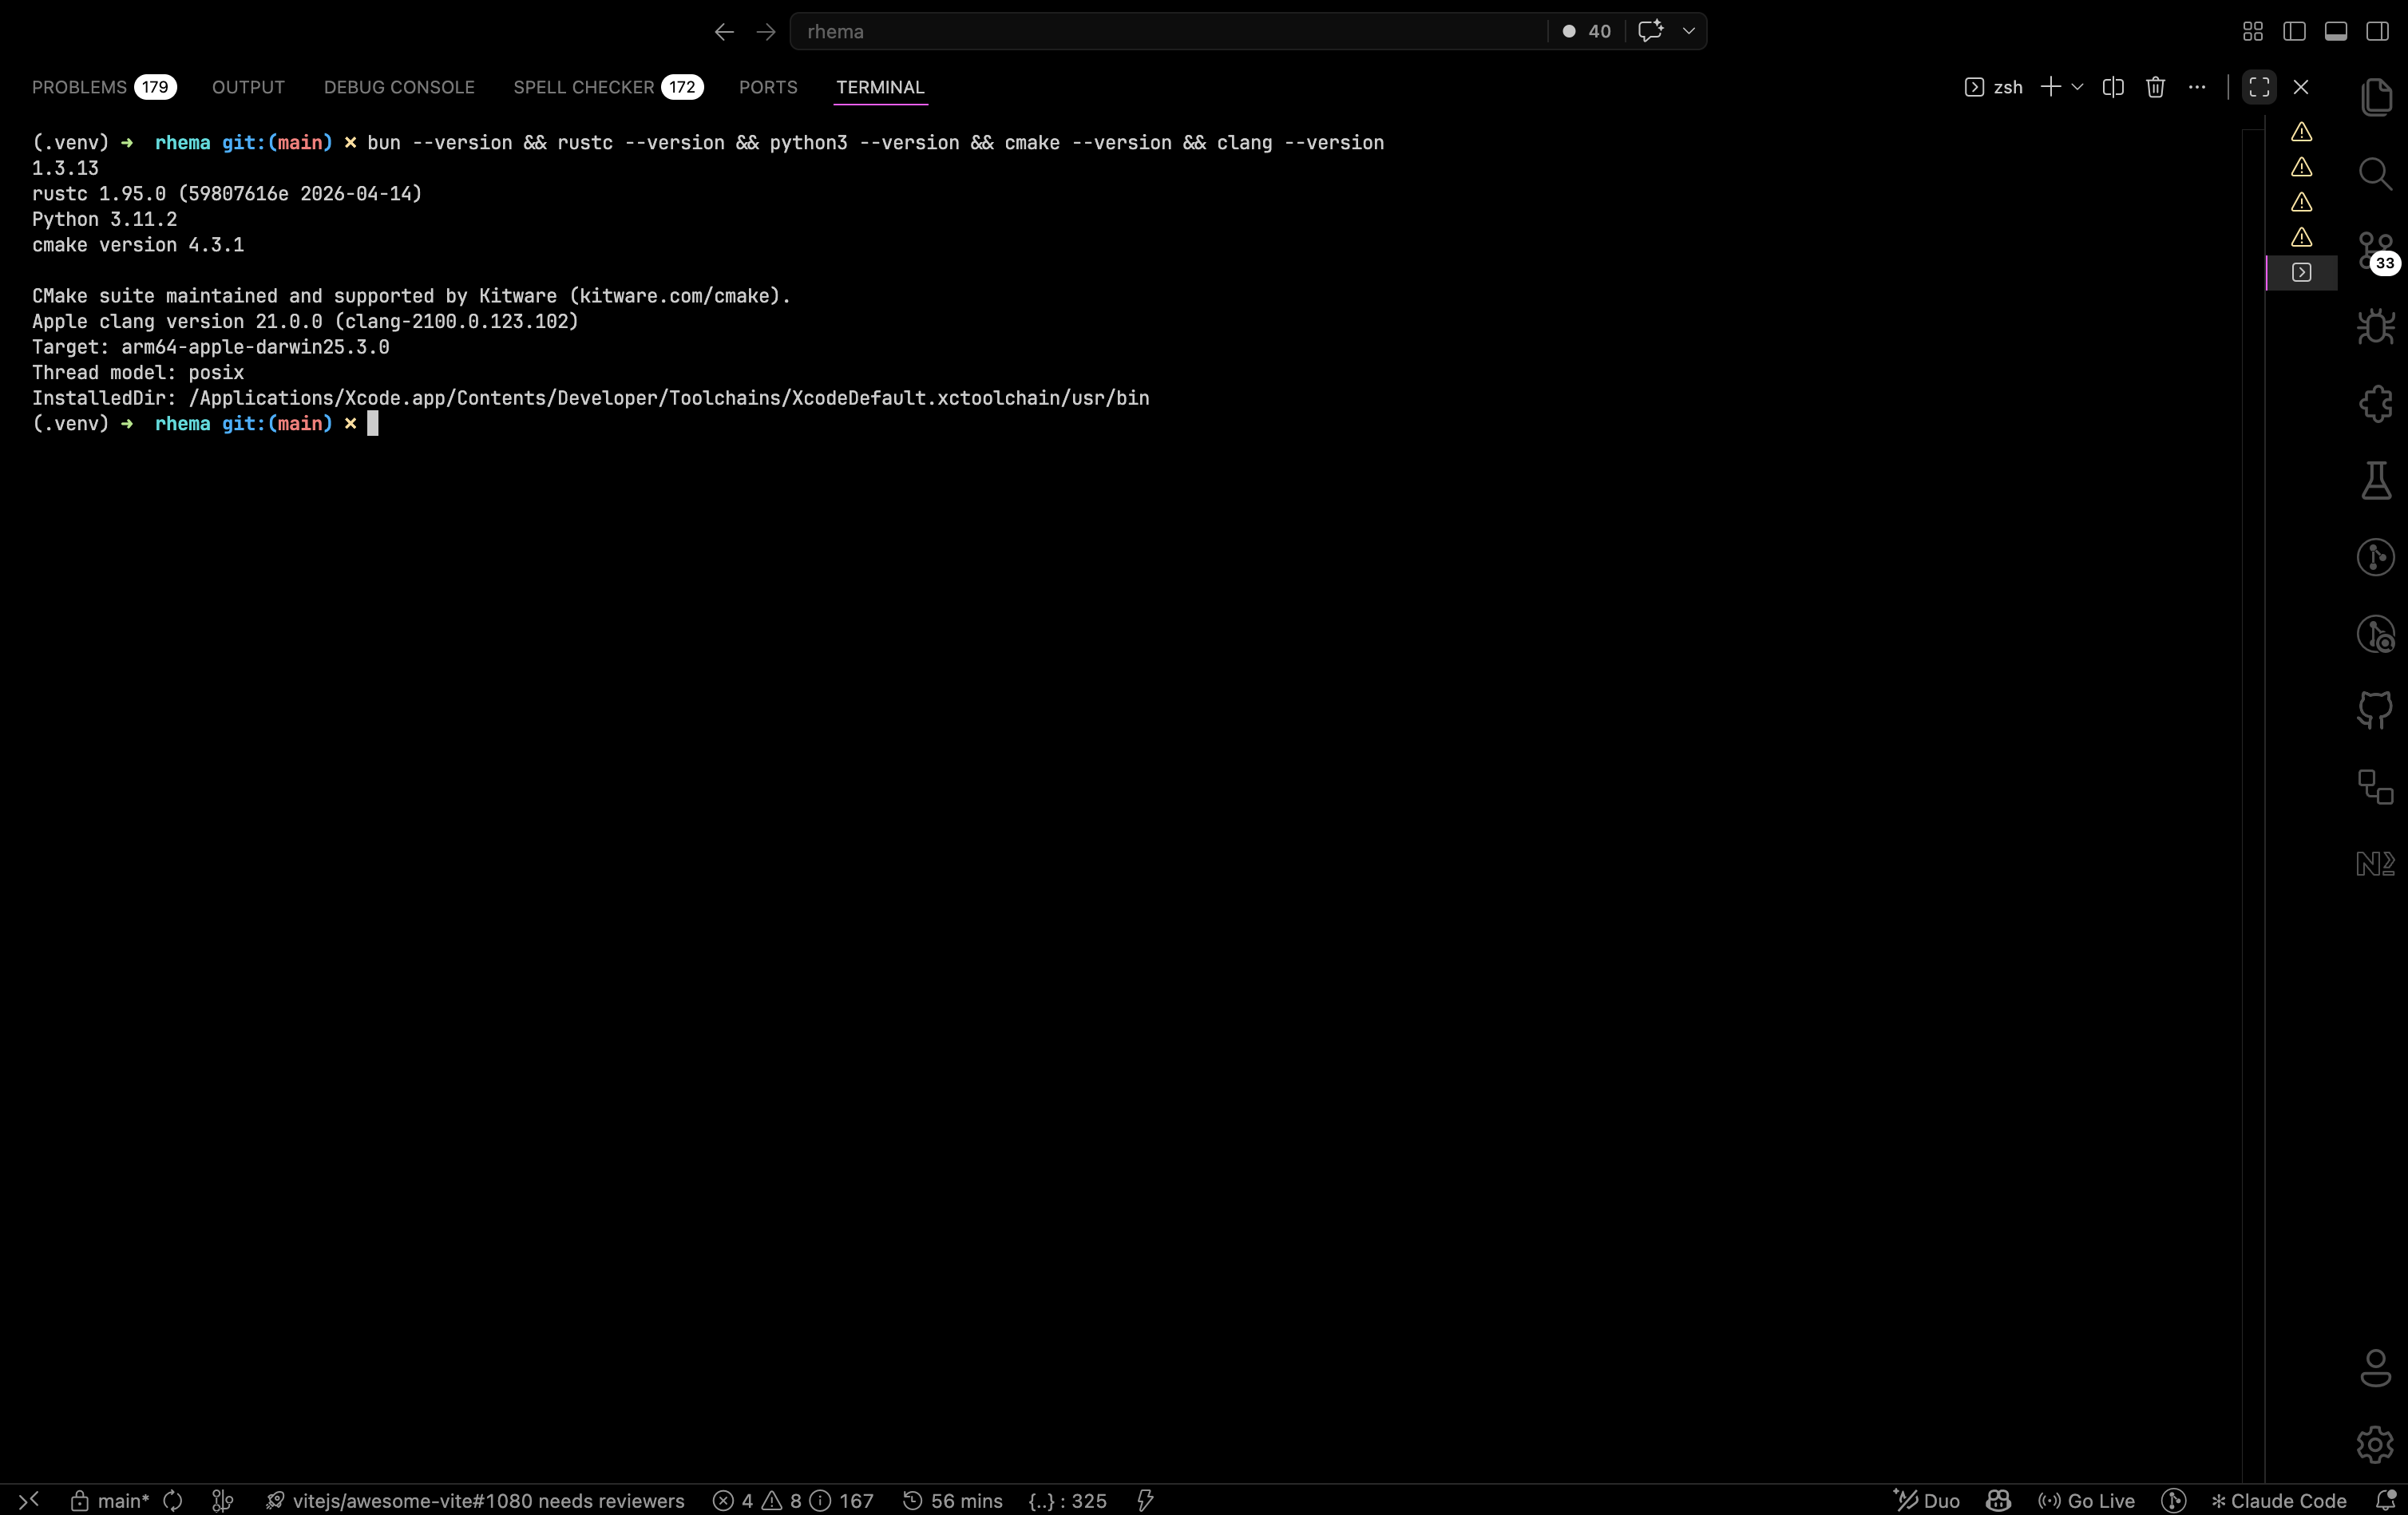Click the rhema command center search field
The image size is (2408, 1515).
coord(1168,31)
